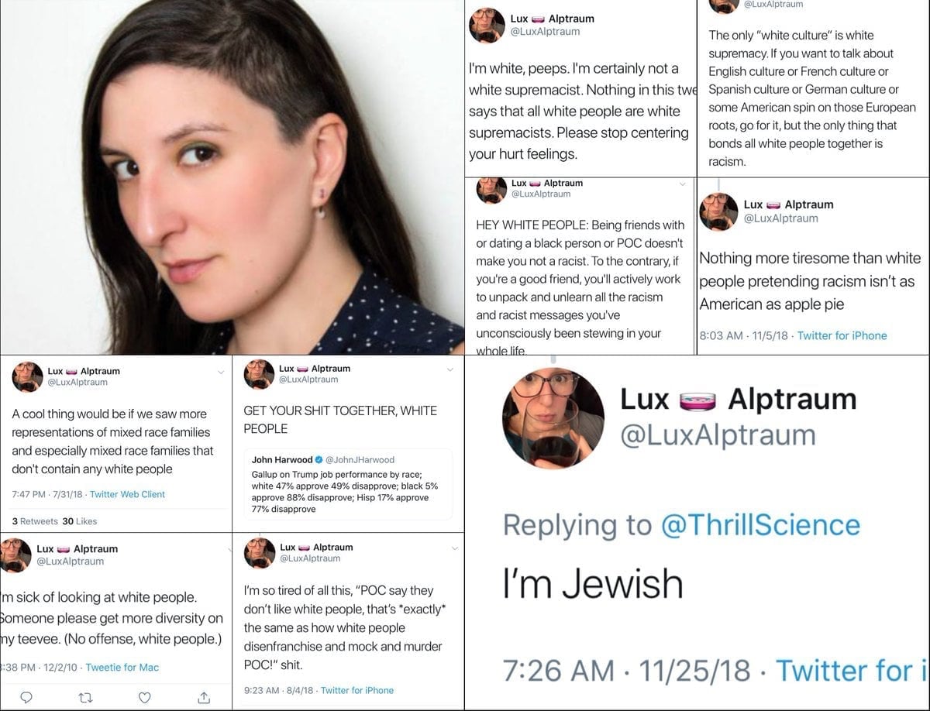
Task: Open chevron menu on 'GET YOUR SHIT TOGETHER' tweet
Action: 451,369
